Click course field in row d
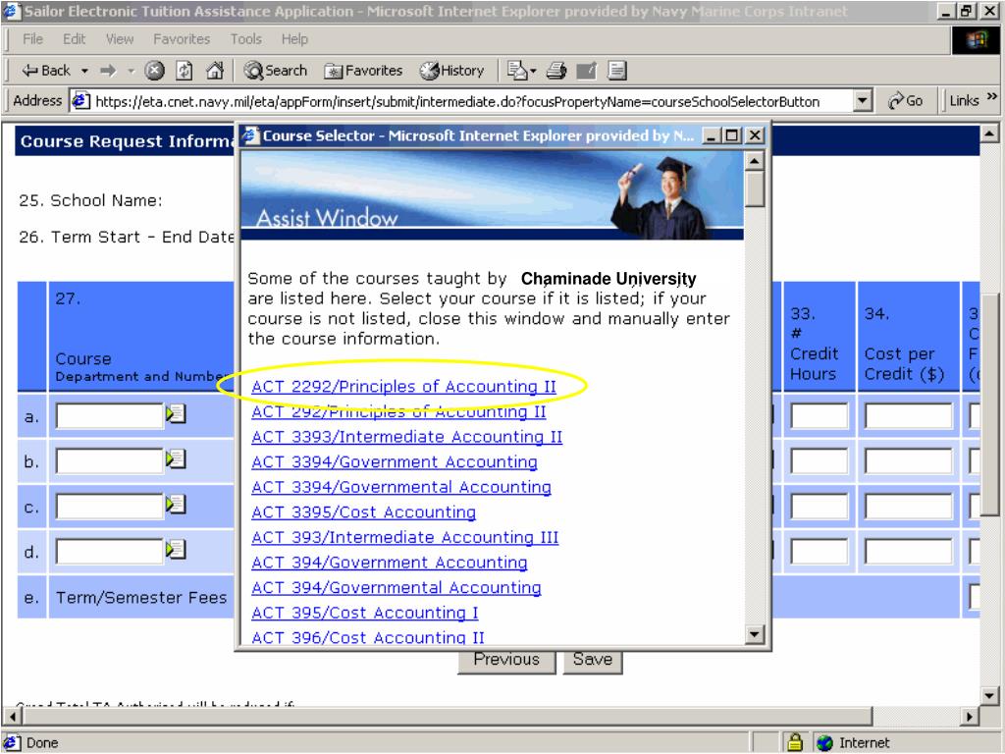 click(110, 552)
